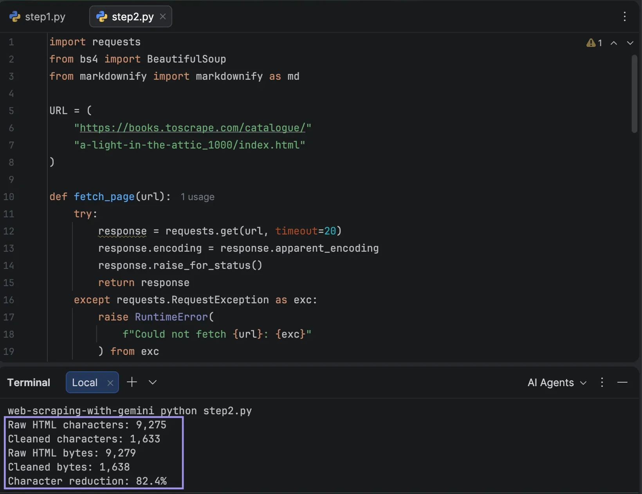Click the underlined 'response' variable on line 12
Image resolution: width=642 pixels, height=494 pixels.
(123, 231)
